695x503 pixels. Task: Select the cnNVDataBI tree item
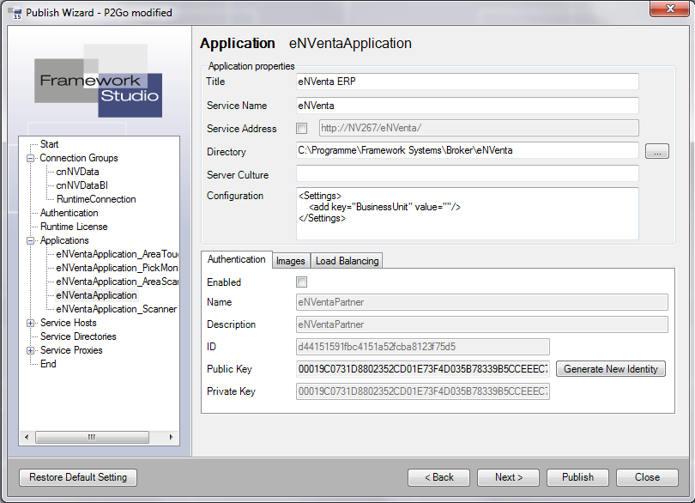[x=82, y=185]
